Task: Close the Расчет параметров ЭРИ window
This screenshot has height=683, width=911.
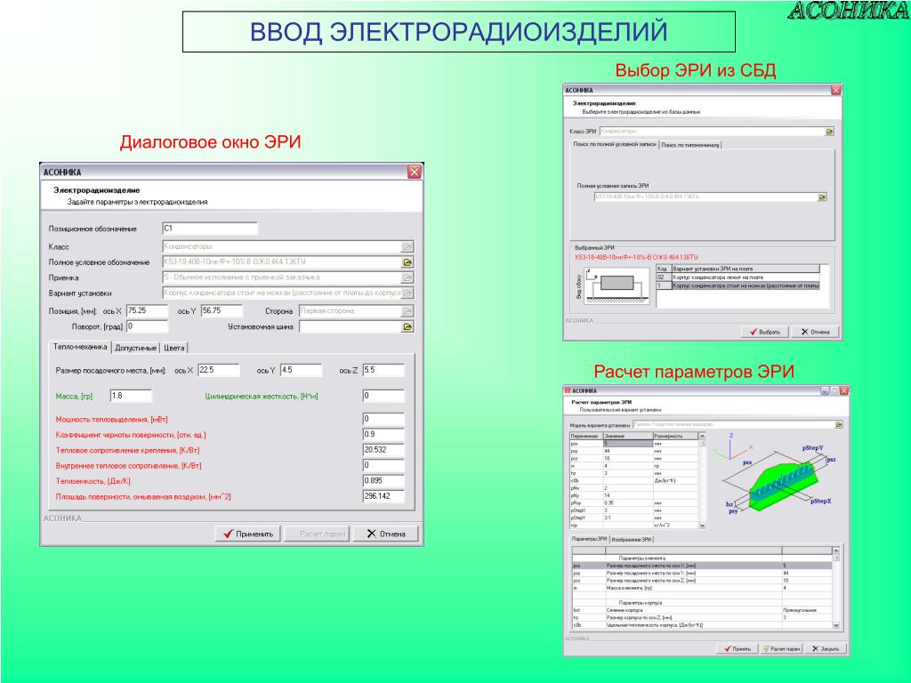Action: (x=843, y=391)
